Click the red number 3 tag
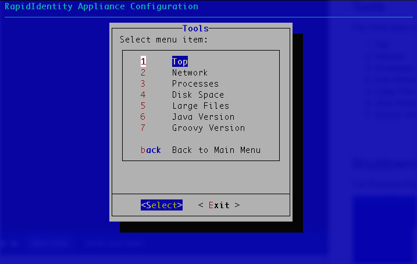The image size is (417, 264). click(x=143, y=84)
